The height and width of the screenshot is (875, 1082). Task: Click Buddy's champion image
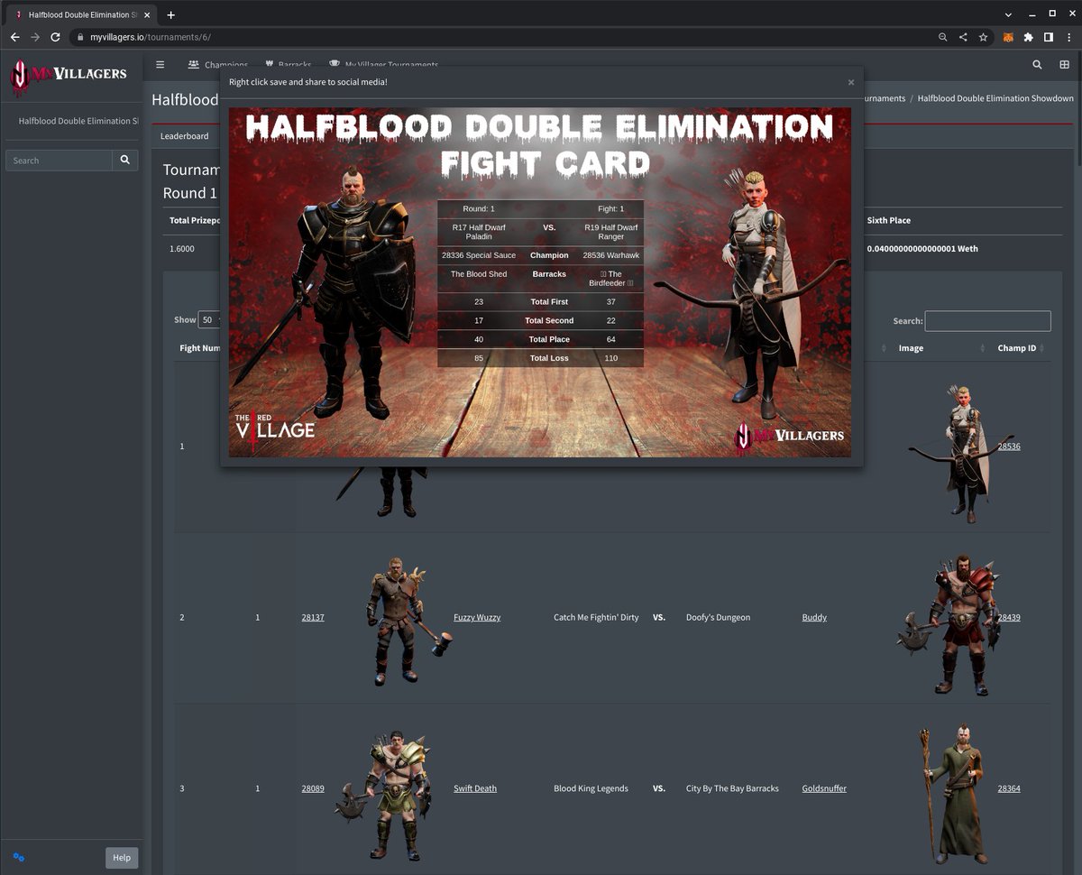click(949, 624)
